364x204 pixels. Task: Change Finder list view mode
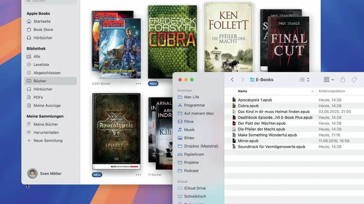(304, 80)
